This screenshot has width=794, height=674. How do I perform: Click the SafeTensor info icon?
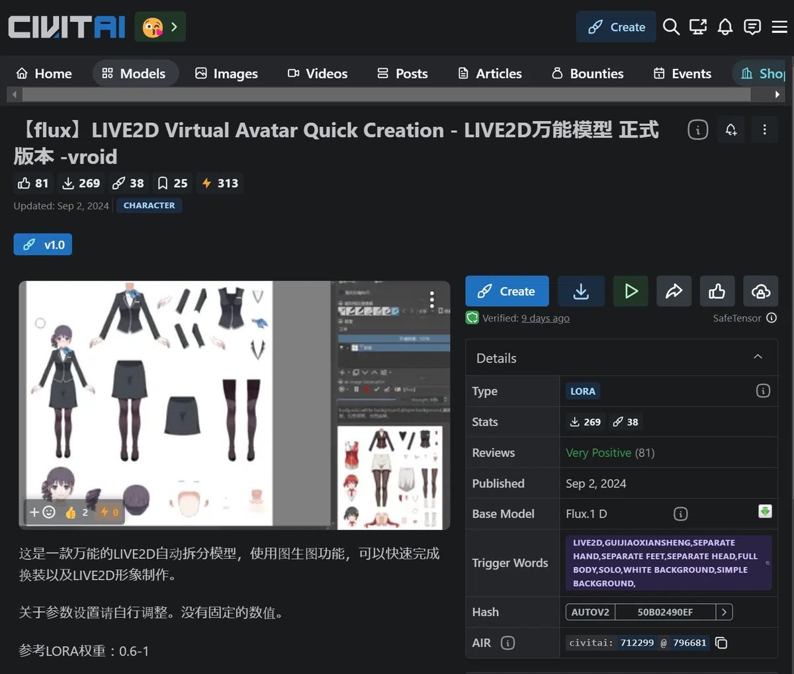click(772, 318)
